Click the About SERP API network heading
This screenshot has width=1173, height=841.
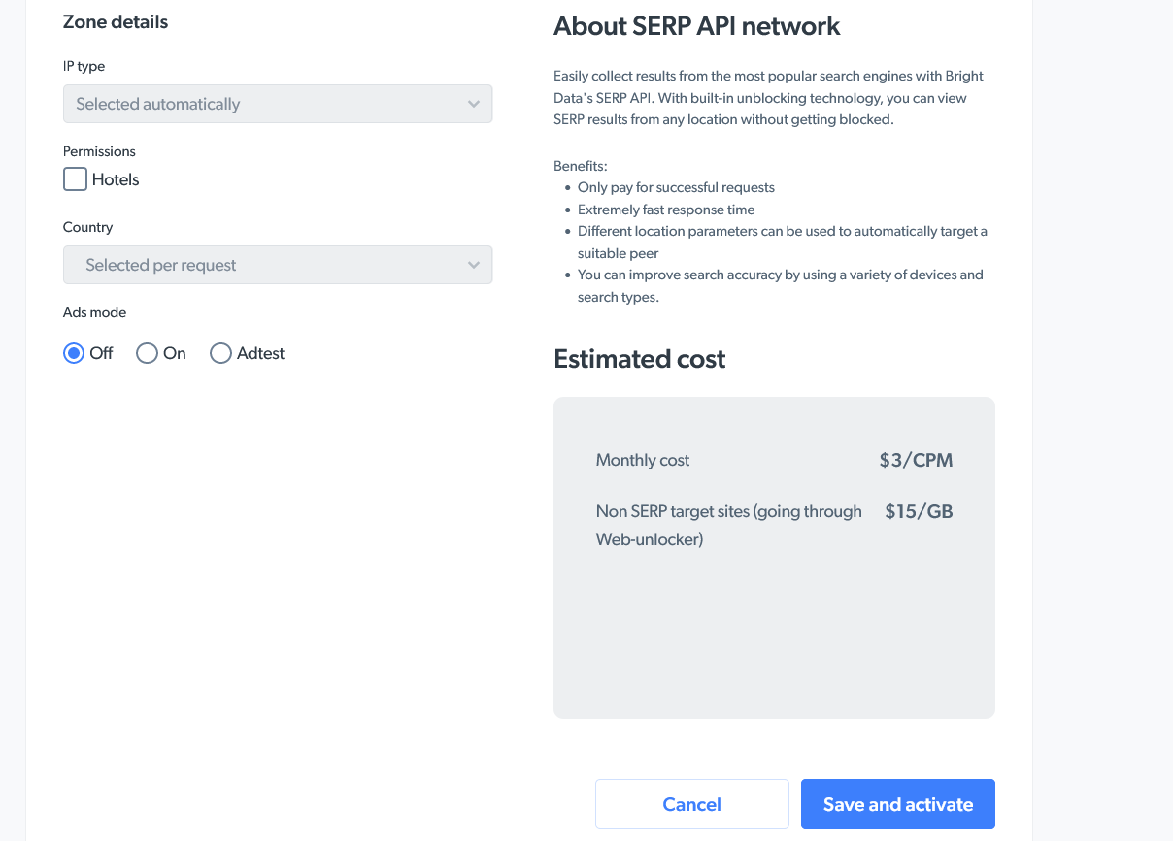pos(696,26)
